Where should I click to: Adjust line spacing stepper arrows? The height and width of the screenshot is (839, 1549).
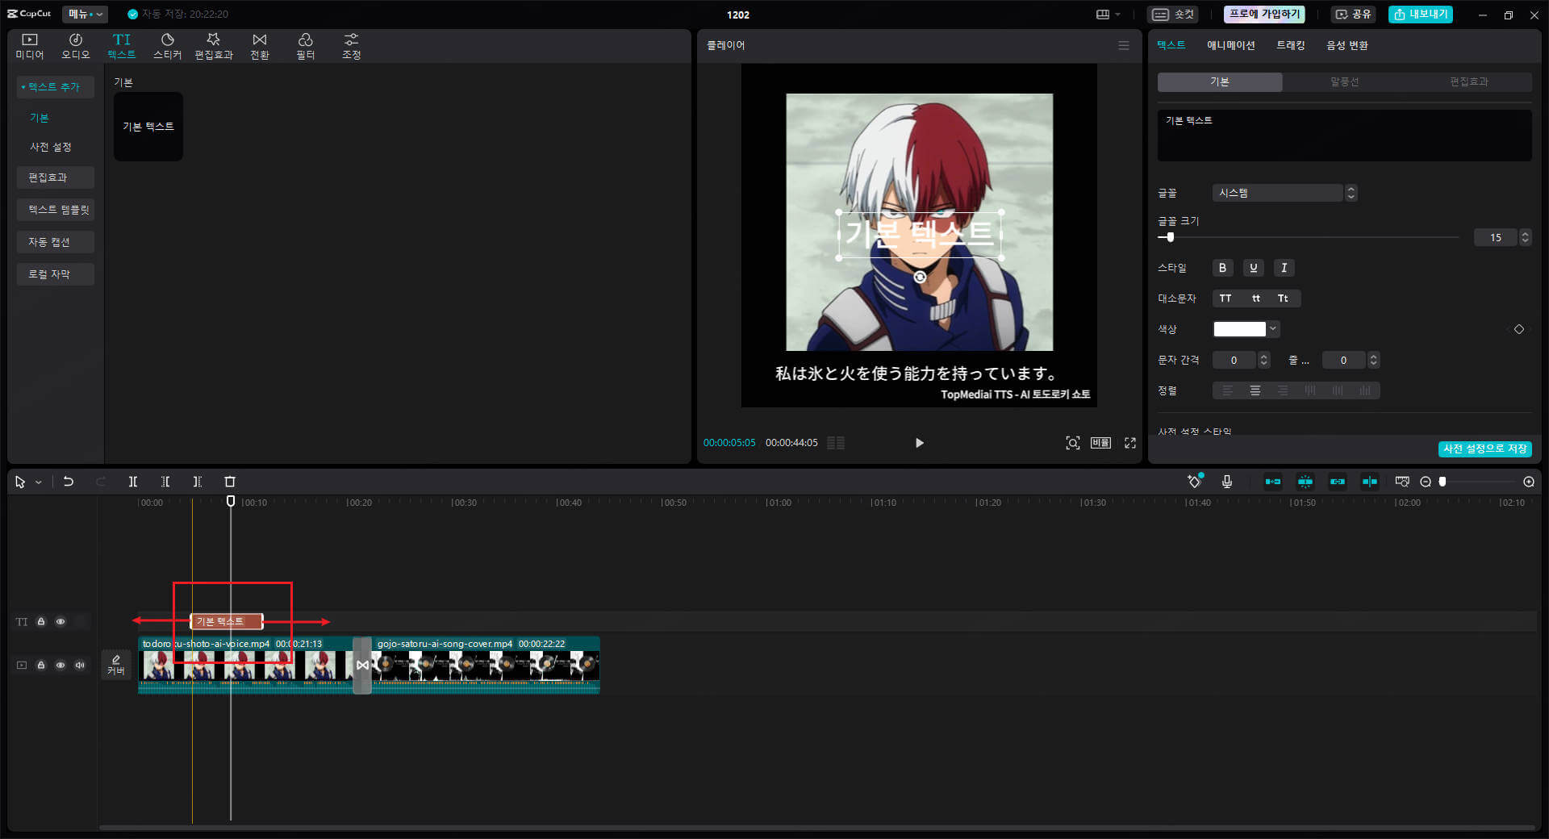(x=1374, y=360)
